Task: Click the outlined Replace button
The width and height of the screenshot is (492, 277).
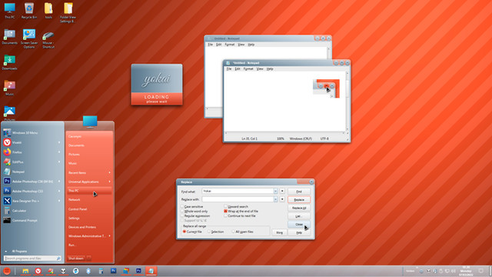Action: [x=299, y=200]
